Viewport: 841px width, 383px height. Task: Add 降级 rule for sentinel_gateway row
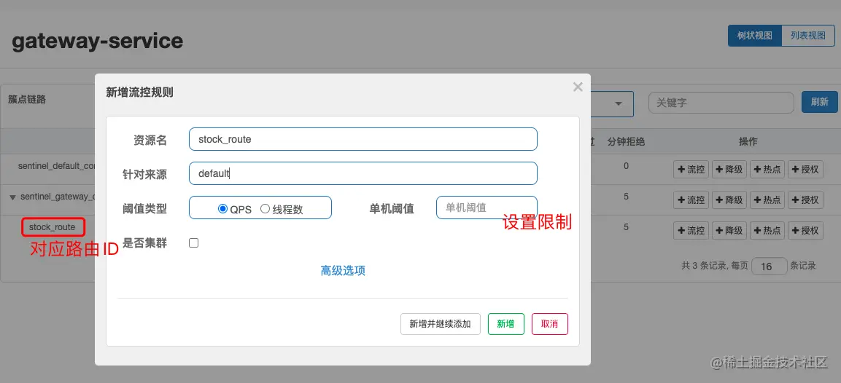[729, 200]
